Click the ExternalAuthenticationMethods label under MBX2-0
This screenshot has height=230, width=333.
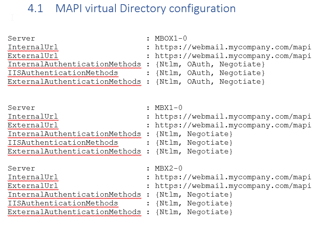[74, 212]
